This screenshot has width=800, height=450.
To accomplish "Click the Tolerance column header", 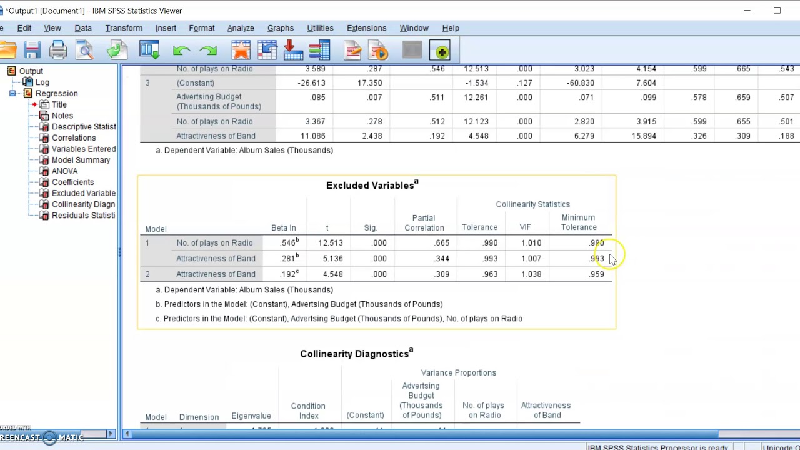I will (479, 227).
